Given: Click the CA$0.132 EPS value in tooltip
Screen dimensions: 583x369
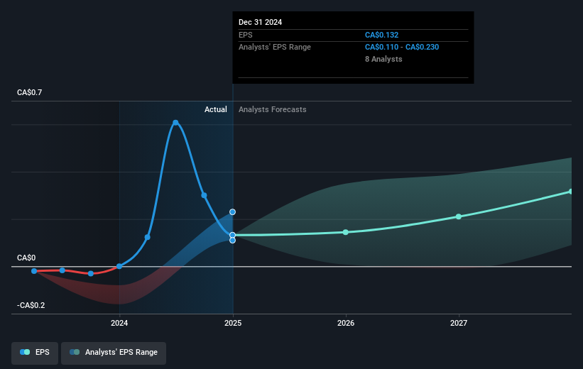Looking at the screenshot, I should pos(381,35).
